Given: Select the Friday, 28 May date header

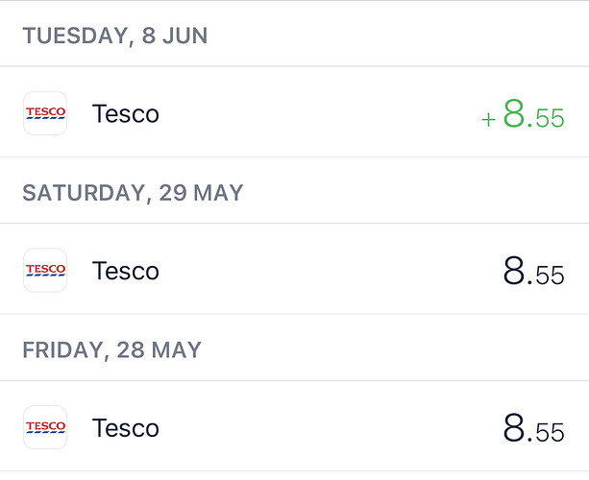Looking at the screenshot, I should (111, 349).
